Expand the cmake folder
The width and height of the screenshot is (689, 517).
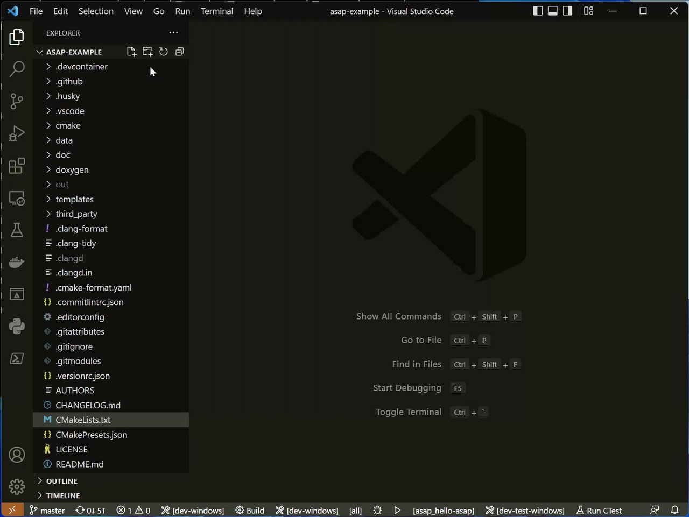pos(111,125)
